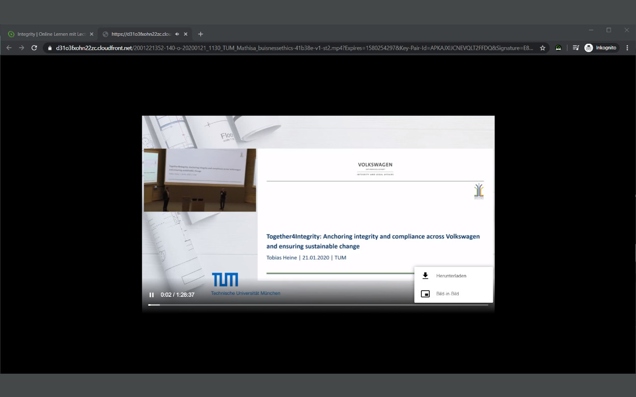The height and width of the screenshot is (397, 636).
Task: Mute the tab via speaker icon
Action: point(177,34)
